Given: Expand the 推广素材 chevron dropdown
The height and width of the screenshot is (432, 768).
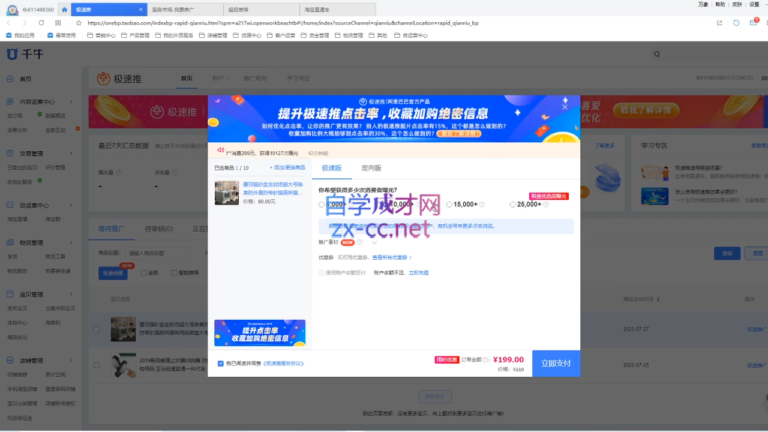Looking at the screenshot, I should [374, 242].
